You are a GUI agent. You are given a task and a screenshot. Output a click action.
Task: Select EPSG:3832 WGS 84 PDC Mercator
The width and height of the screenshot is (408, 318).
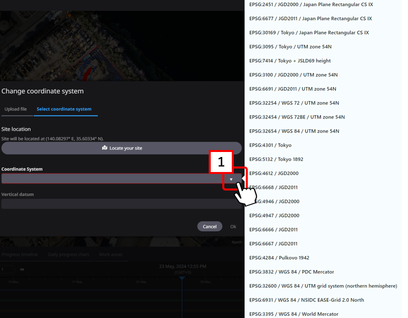point(291,272)
